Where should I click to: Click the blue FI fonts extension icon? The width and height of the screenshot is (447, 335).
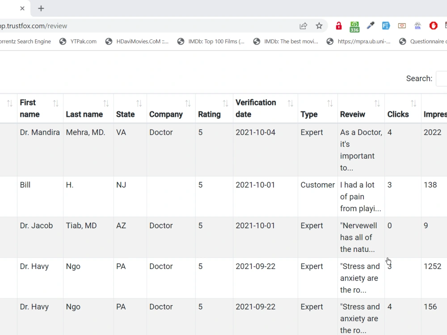pos(386,26)
